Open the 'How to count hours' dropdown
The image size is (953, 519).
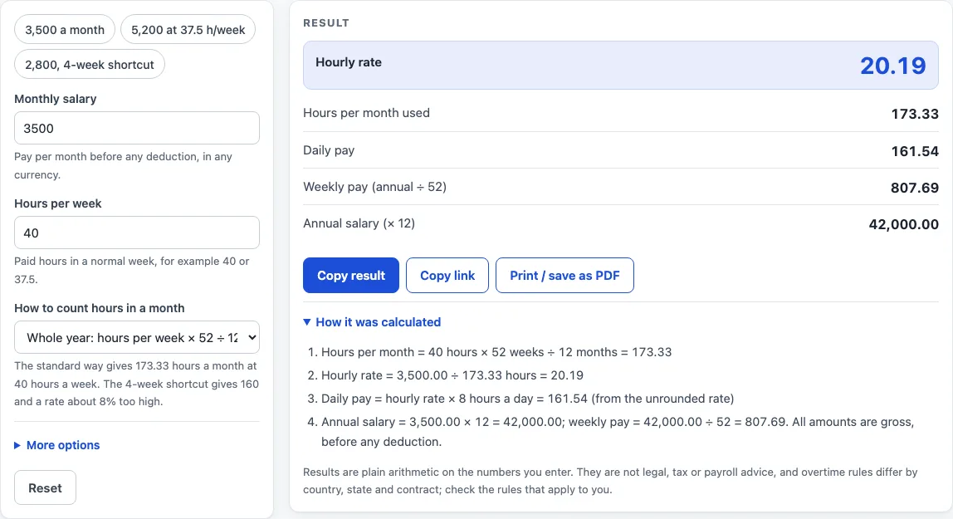137,337
